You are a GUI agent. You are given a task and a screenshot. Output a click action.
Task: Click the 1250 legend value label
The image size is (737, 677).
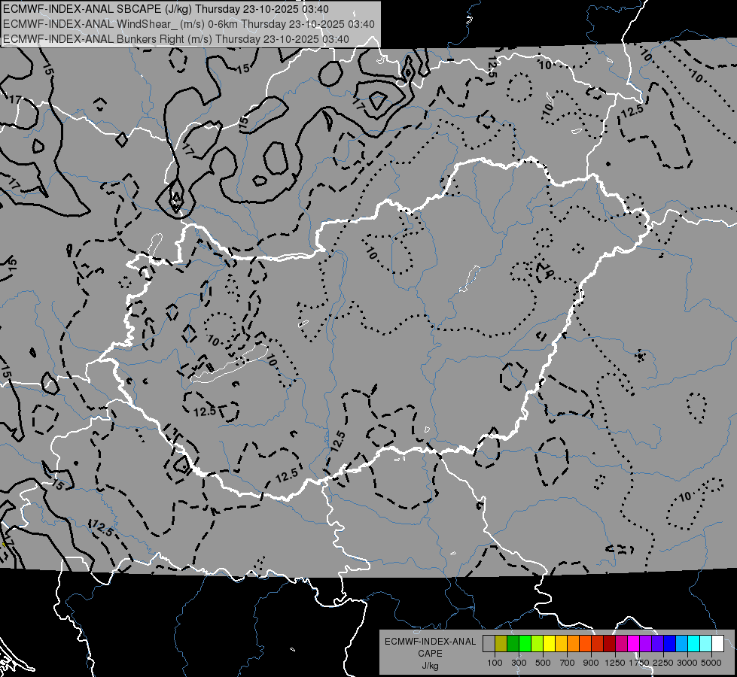(x=615, y=663)
